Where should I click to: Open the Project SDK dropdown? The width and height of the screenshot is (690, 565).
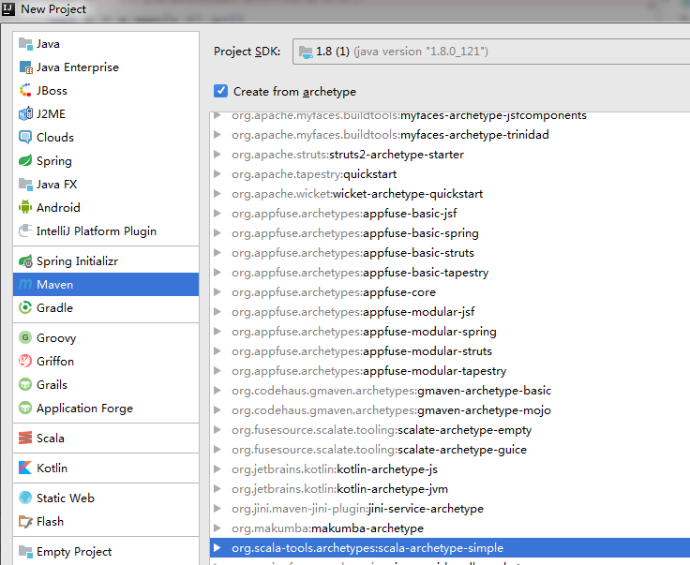[x=491, y=52]
